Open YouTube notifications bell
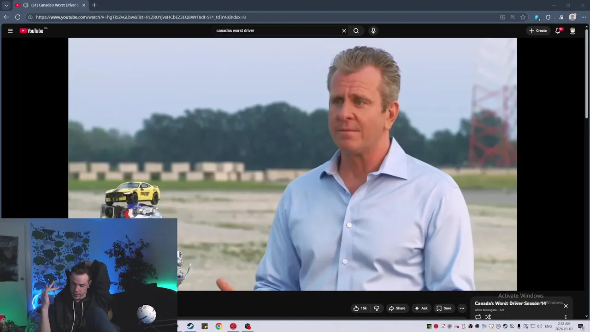The width and height of the screenshot is (590, 332). click(558, 31)
